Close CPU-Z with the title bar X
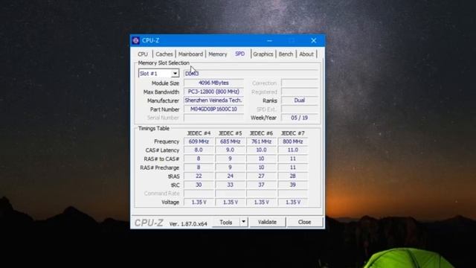This screenshot has width=476, height=268. 314,40
